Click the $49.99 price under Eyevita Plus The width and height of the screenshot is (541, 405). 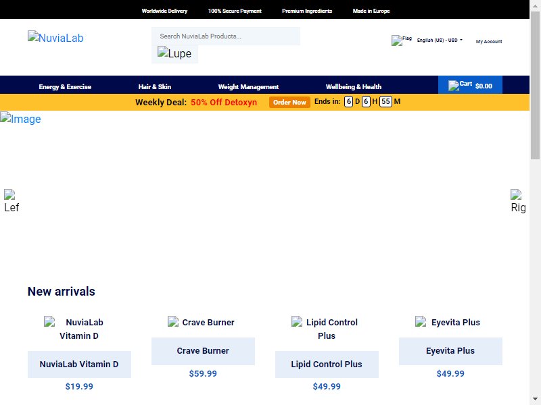450,374
